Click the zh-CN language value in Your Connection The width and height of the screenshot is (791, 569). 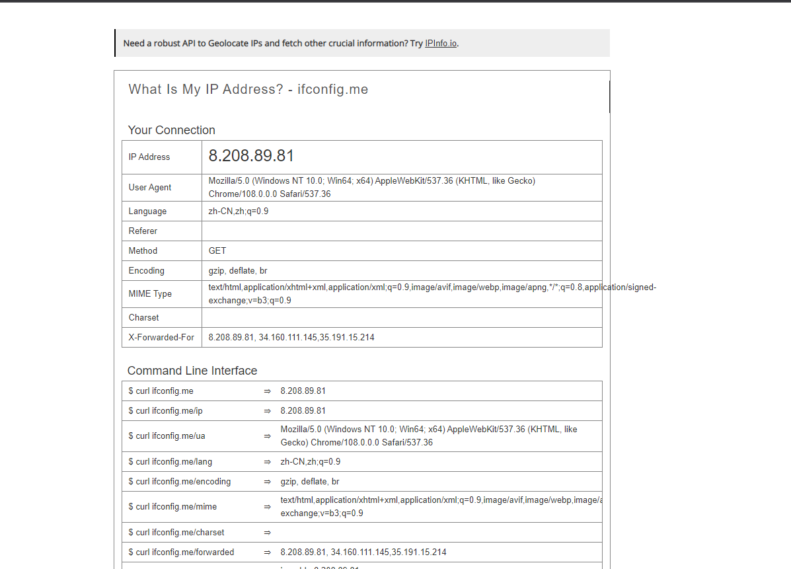coord(239,211)
